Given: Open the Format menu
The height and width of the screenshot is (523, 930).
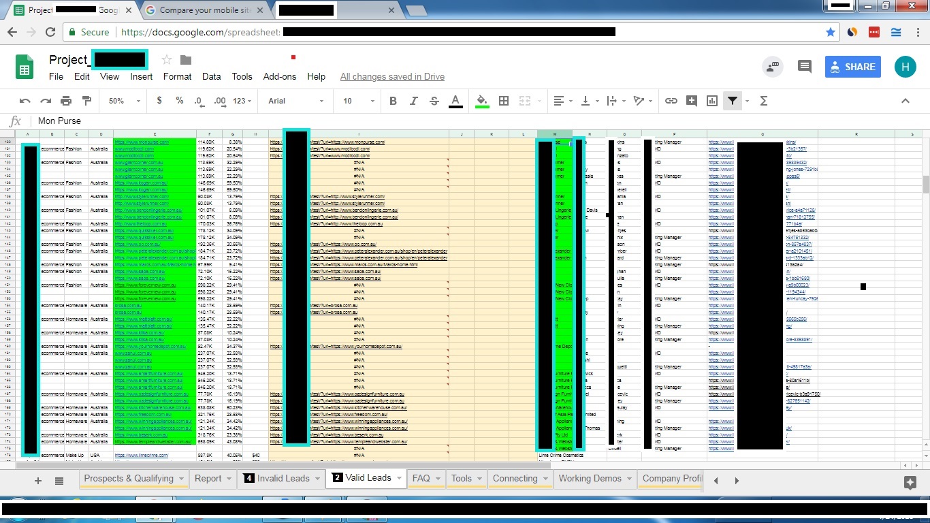Looking at the screenshot, I should pyautogui.click(x=177, y=76).
